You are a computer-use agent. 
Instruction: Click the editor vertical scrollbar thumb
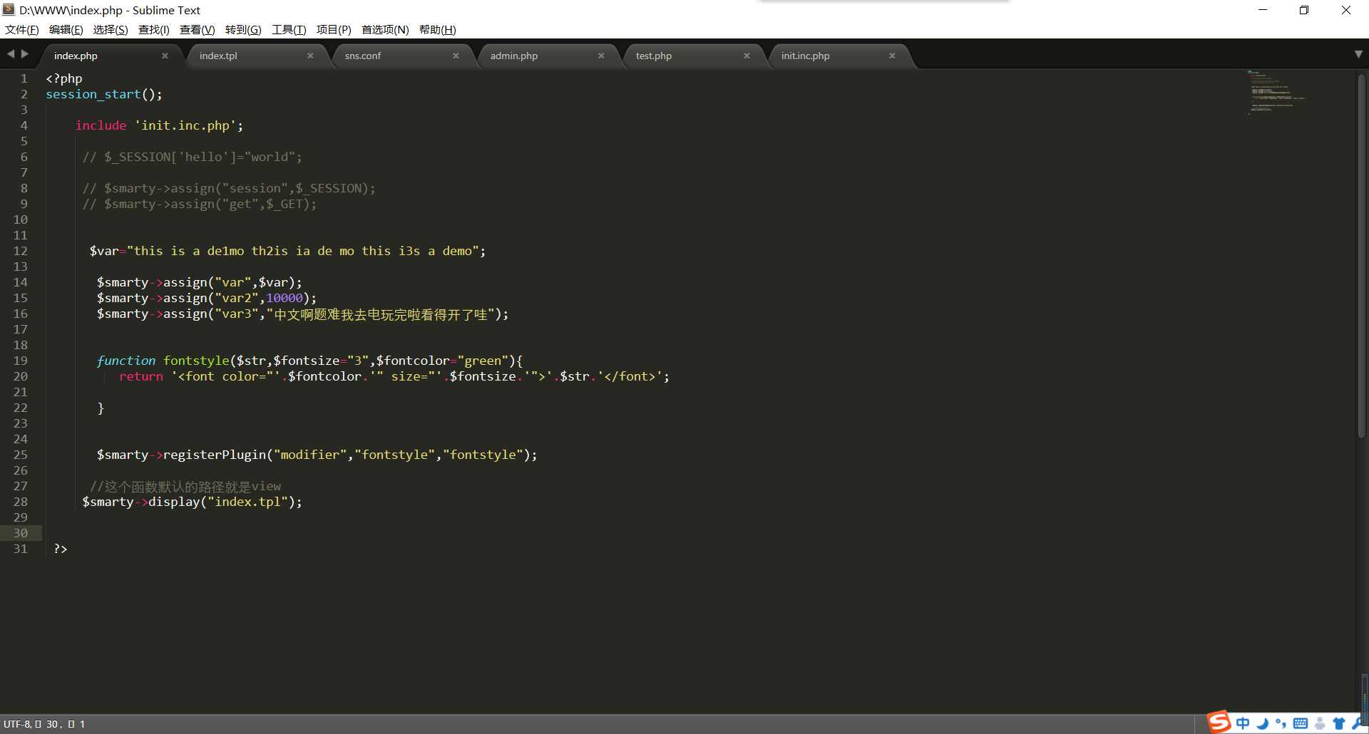(1361, 257)
